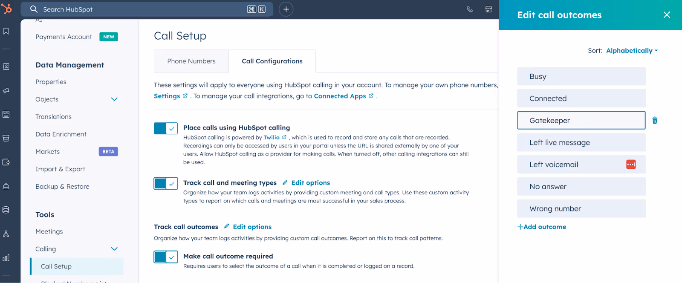682x283 pixels.
Task: Open the CRM contacts icon in left rail
Action: [6, 66]
